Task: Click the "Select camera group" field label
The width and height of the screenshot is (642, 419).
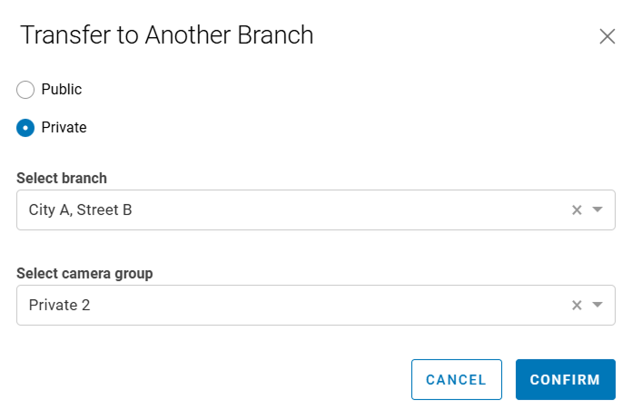Action: tap(84, 274)
